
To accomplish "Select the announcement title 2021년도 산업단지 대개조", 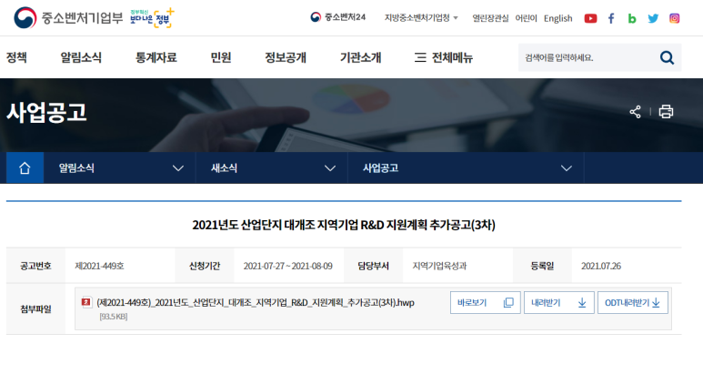I will 344,225.
